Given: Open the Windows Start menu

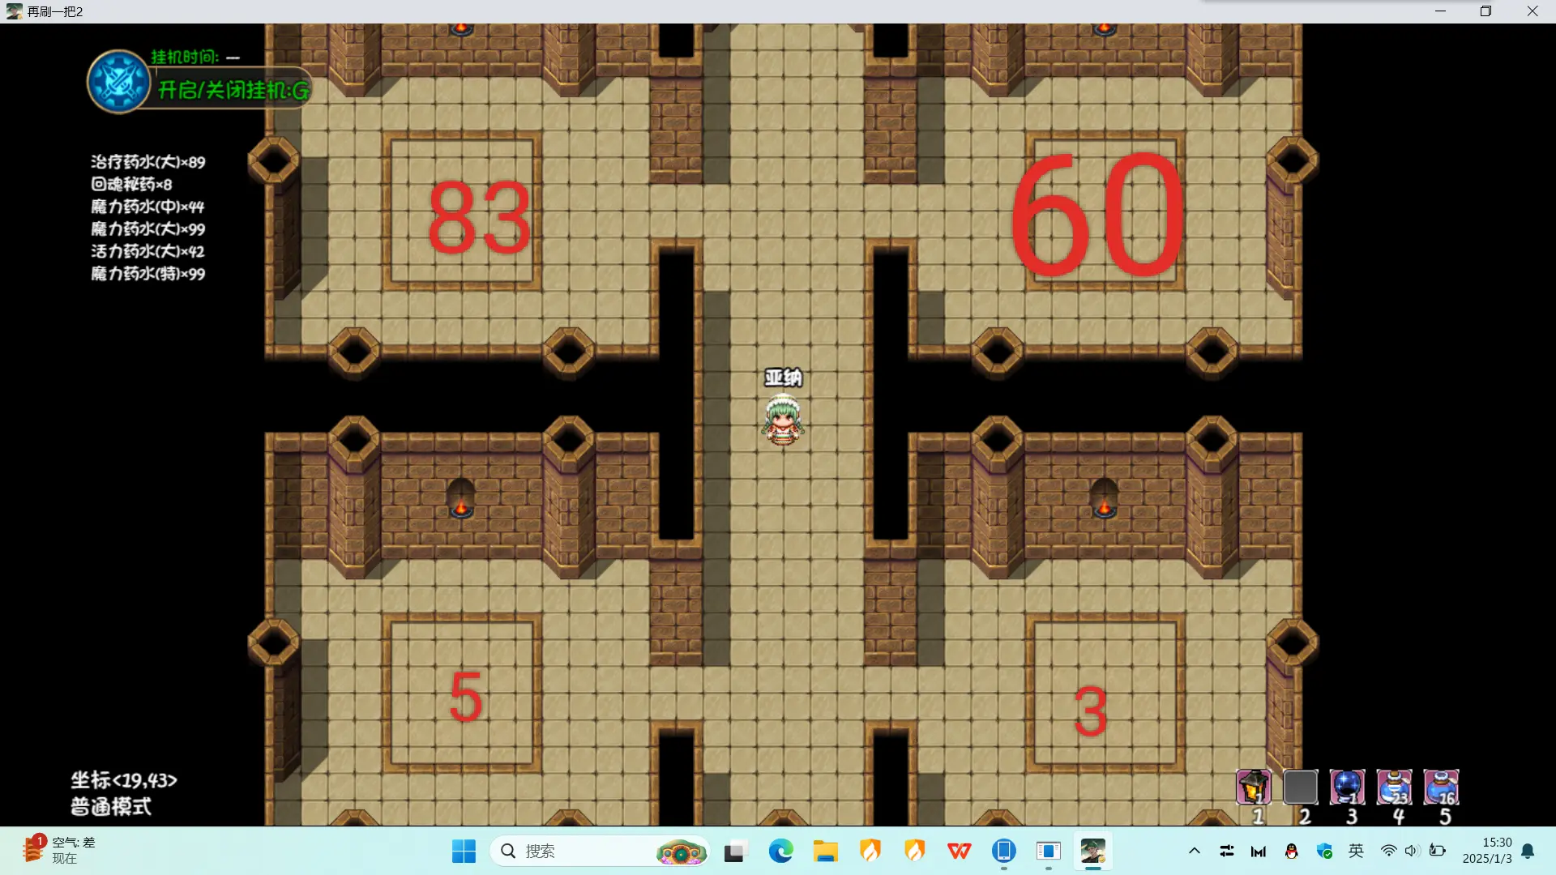Looking at the screenshot, I should pos(464,851).
